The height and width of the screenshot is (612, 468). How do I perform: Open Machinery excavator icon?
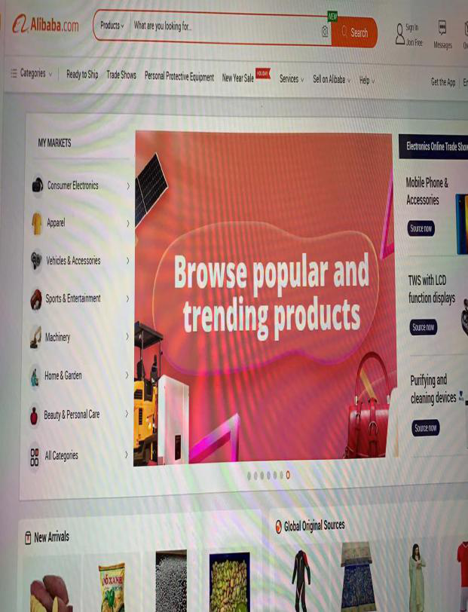[x=36, y=336]
